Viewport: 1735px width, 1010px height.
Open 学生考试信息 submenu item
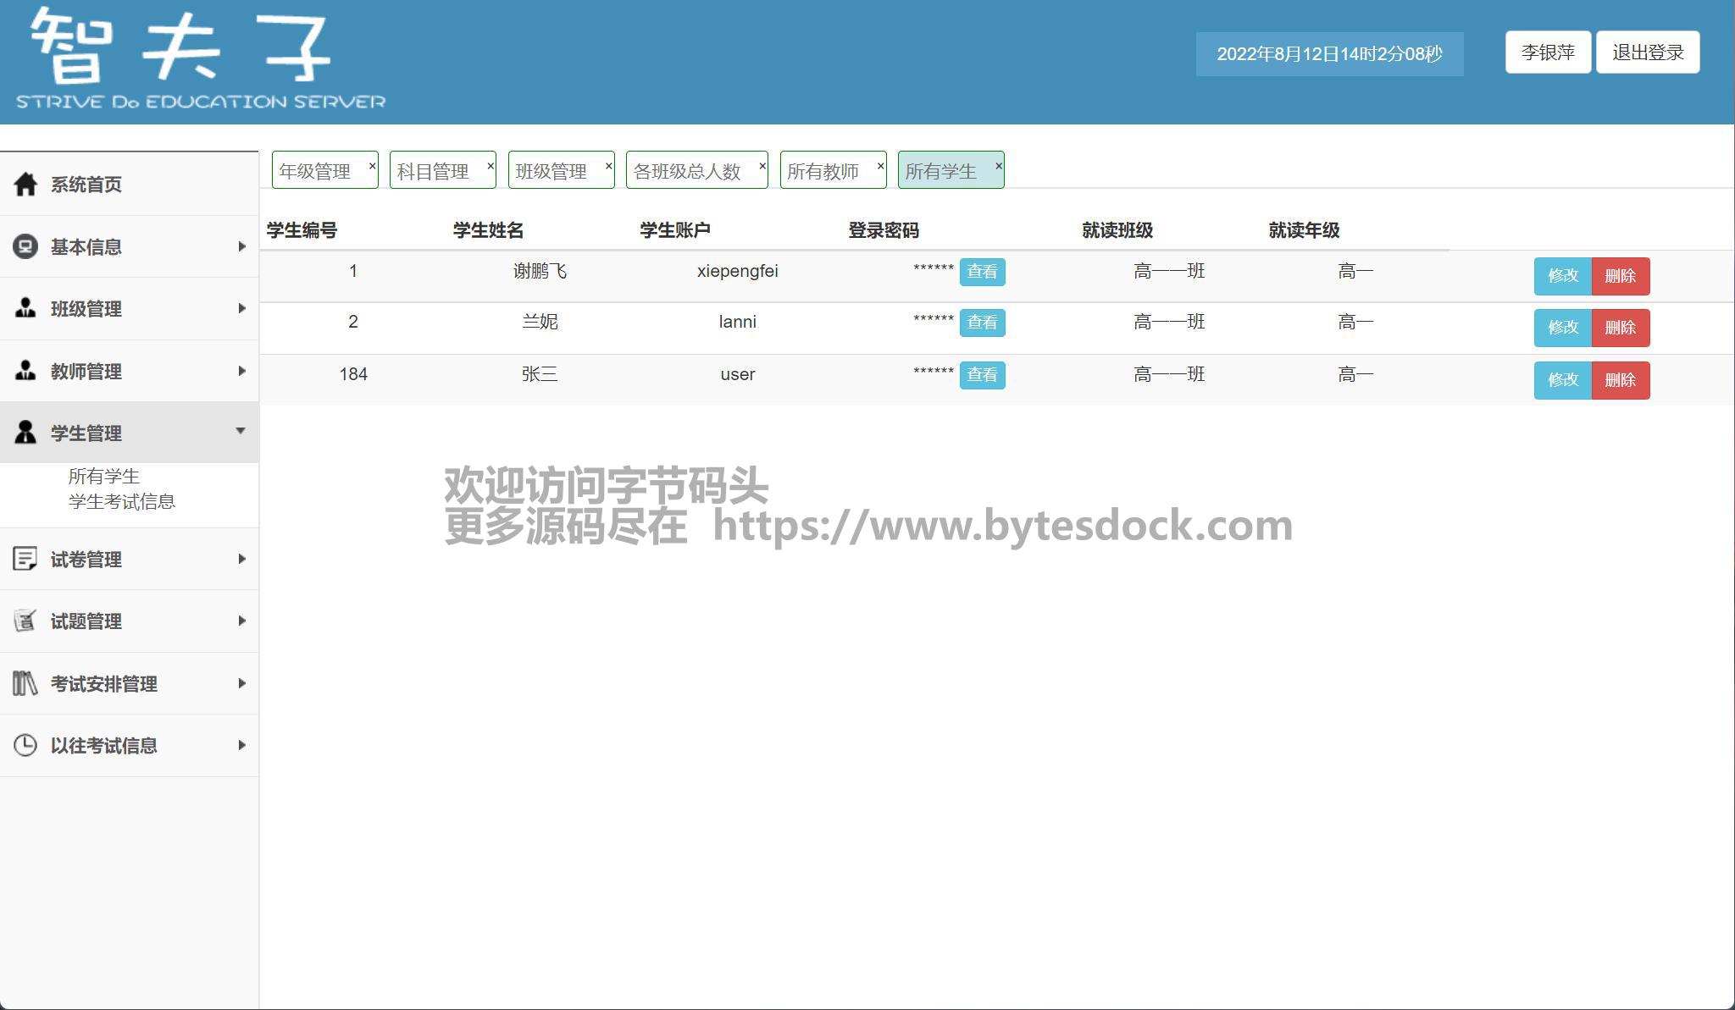[x=121, y=502]
